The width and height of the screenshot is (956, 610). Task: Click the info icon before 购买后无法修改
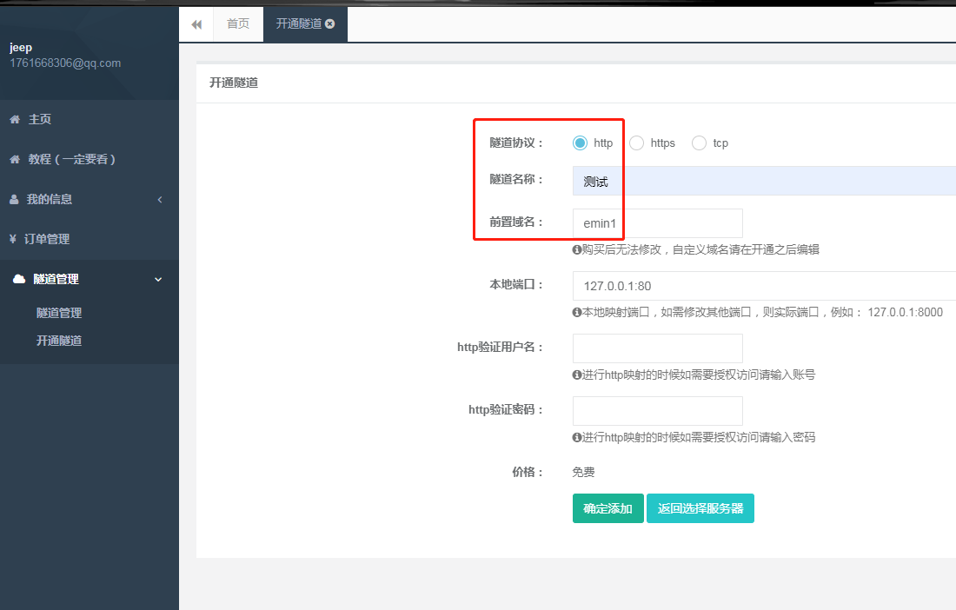(x=577, y=250)
